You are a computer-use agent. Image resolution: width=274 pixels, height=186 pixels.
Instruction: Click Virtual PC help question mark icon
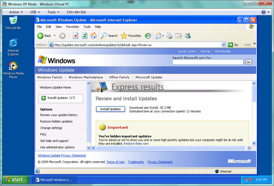coord(263,12)
